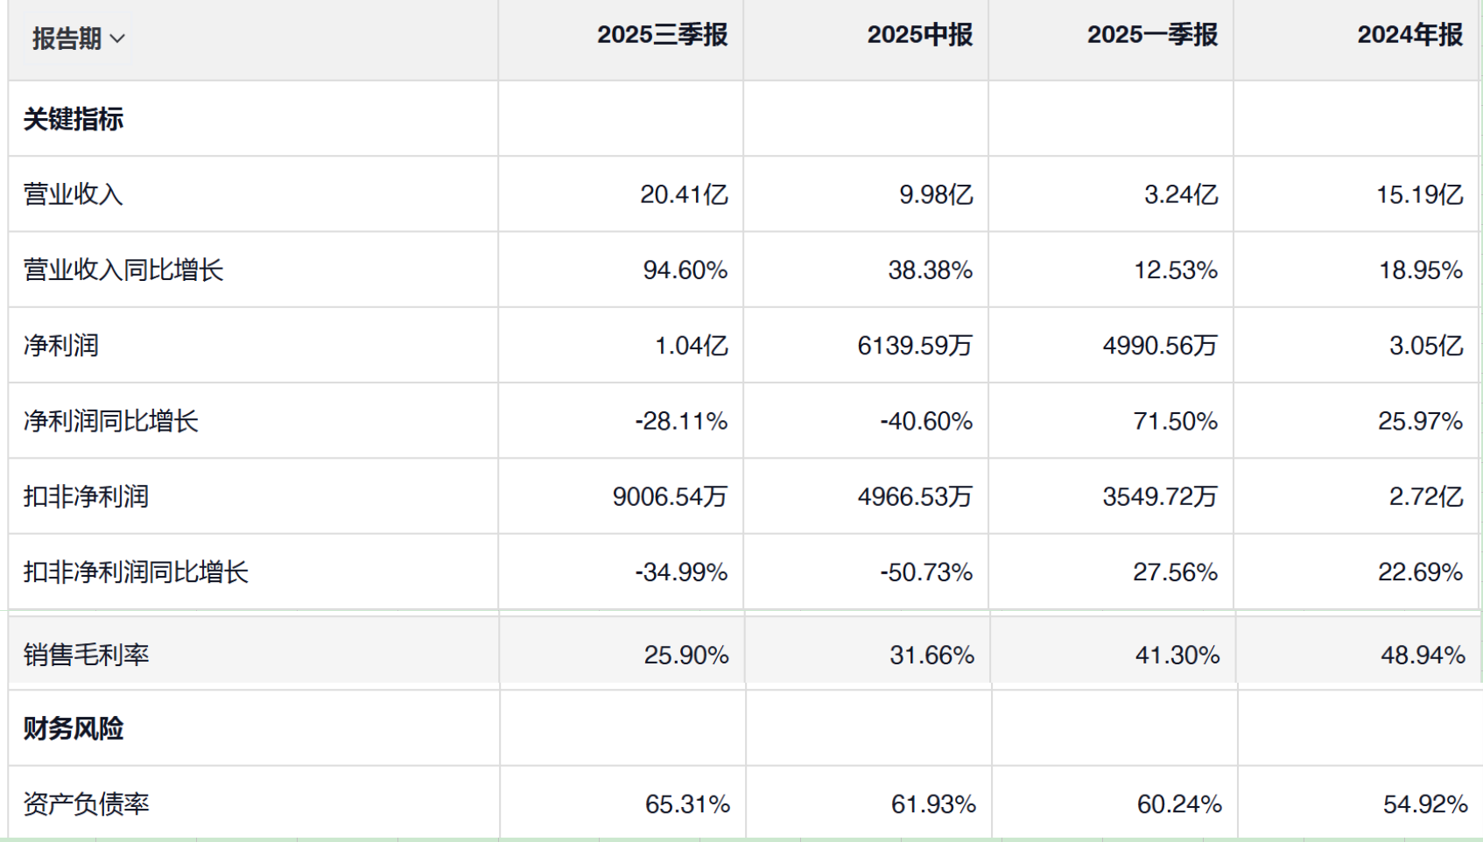Click the 净利润同比增长 row label
The image size is (1483, 842).
[x=111, y=421]
